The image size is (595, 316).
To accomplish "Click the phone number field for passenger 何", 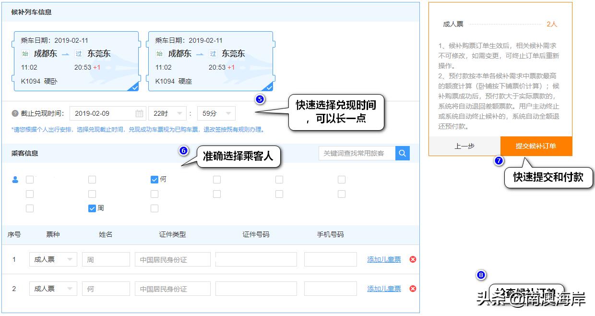I will click(x=330, y=288).
